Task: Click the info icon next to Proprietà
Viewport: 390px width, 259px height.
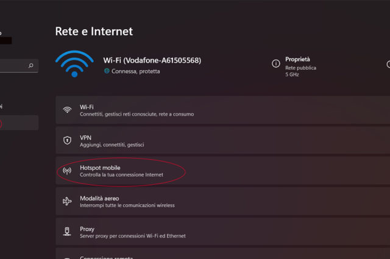Action: tap(276, 63)
